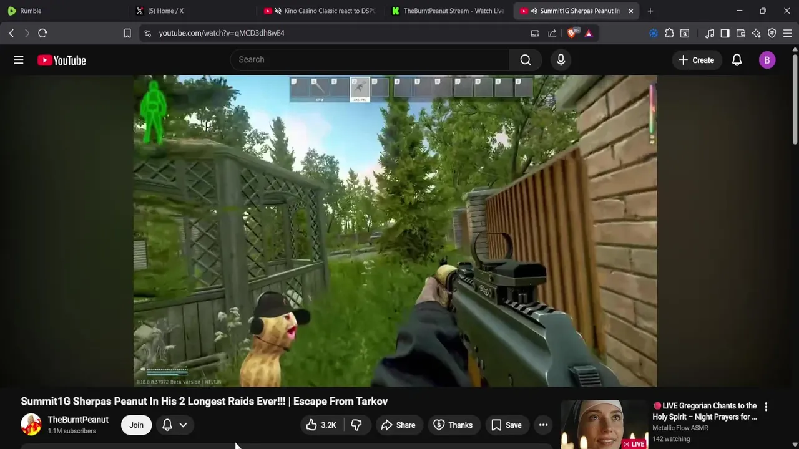Open the blue spinning extension icon
This screenshot has width=799, height=449.
click(654, 33)
